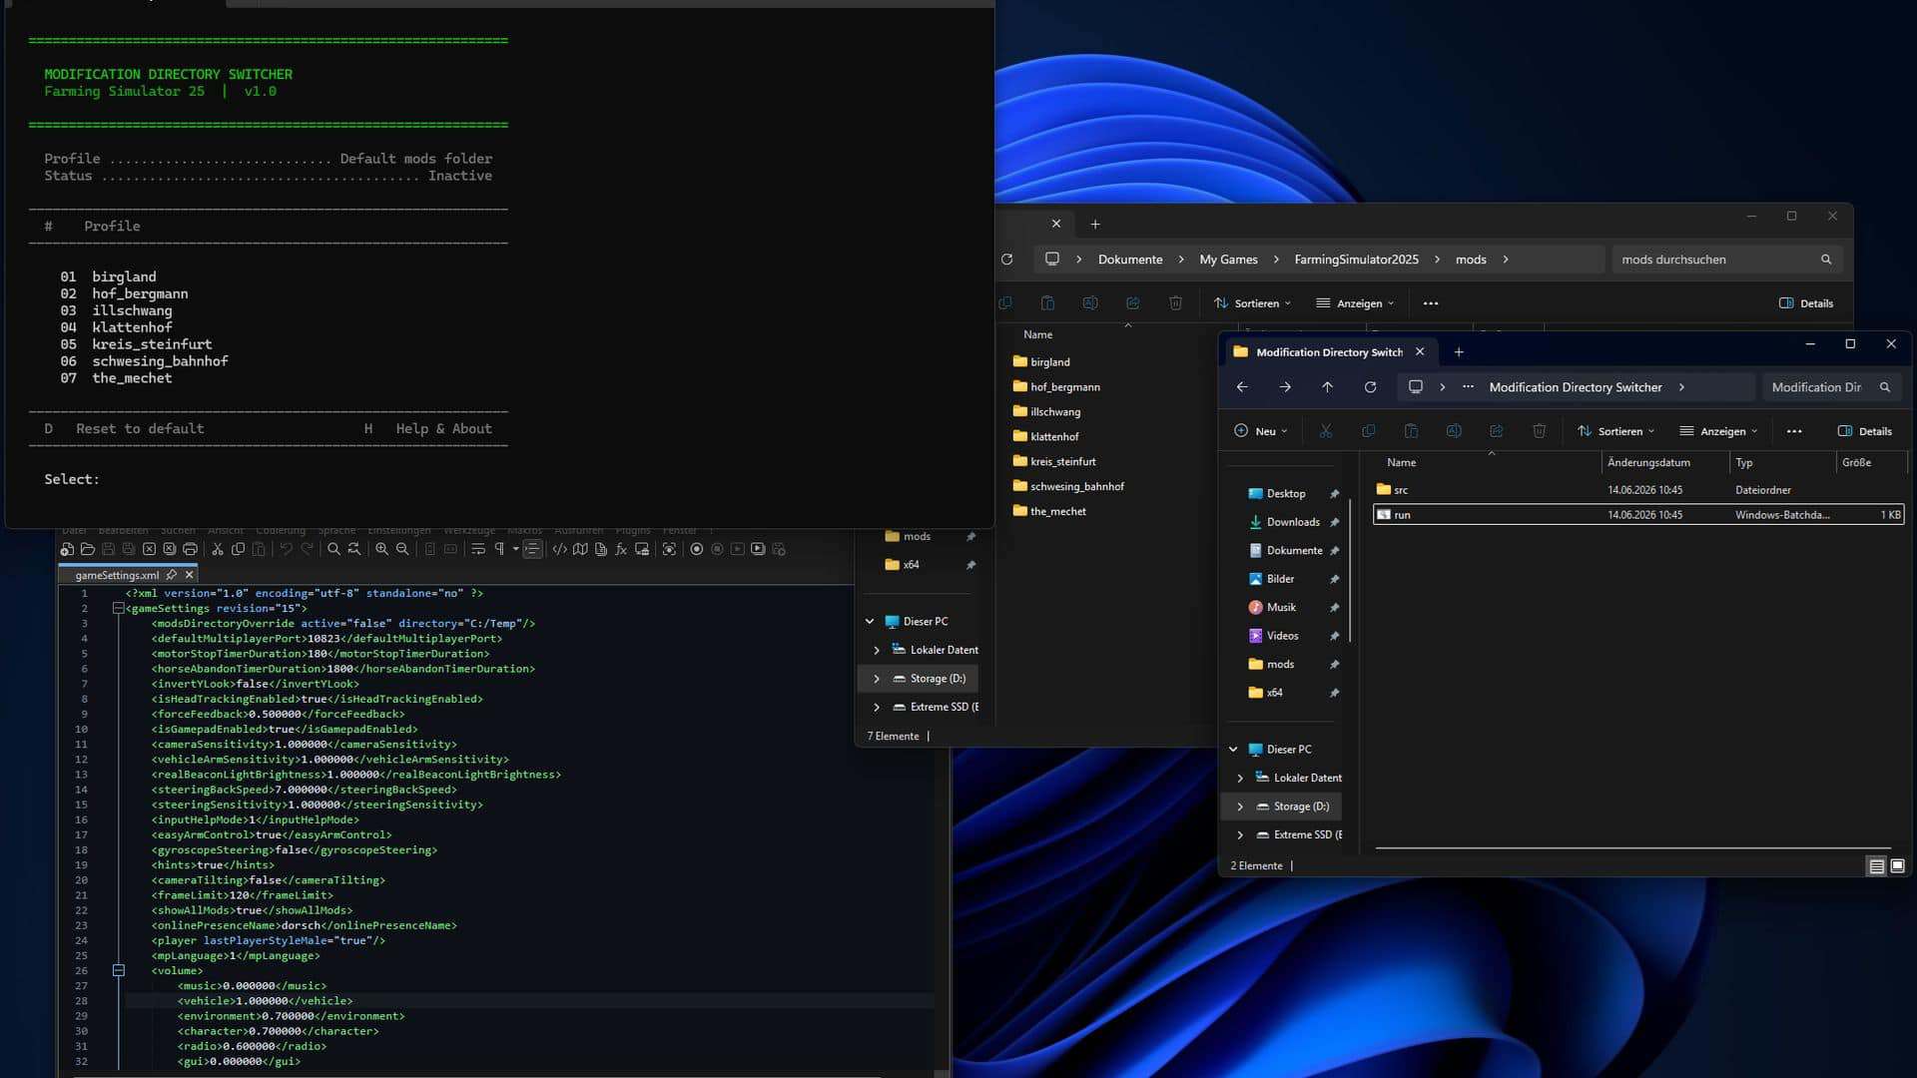The width and height of the screenshot is (1917, 1078).
Task: Click the Copy icon in Notepad++ toolbar
Action: tap(239, 549)
